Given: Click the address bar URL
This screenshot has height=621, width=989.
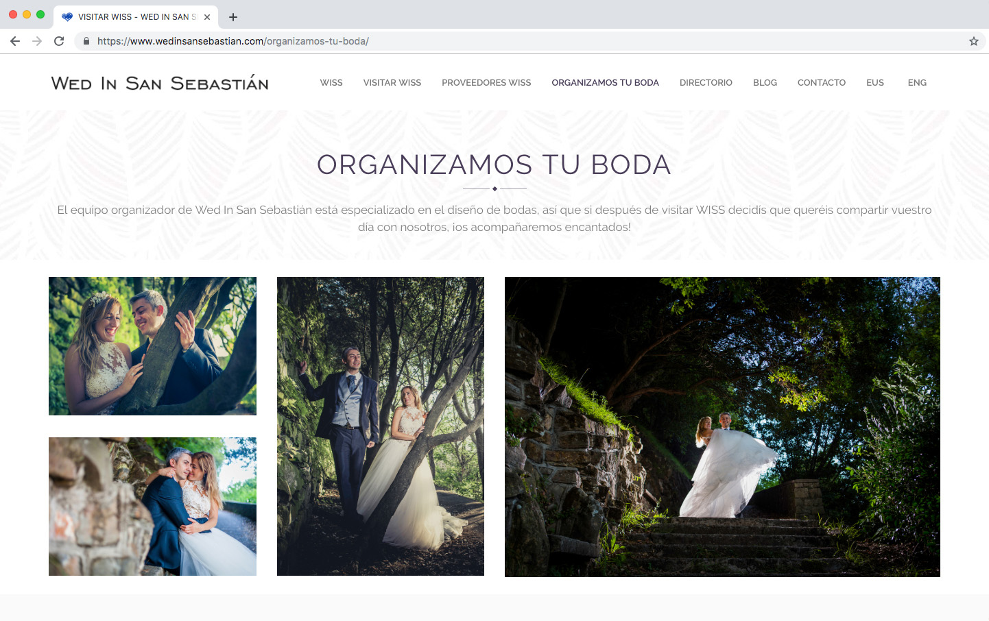Looking at the screenshot, I should coord(233,41).
